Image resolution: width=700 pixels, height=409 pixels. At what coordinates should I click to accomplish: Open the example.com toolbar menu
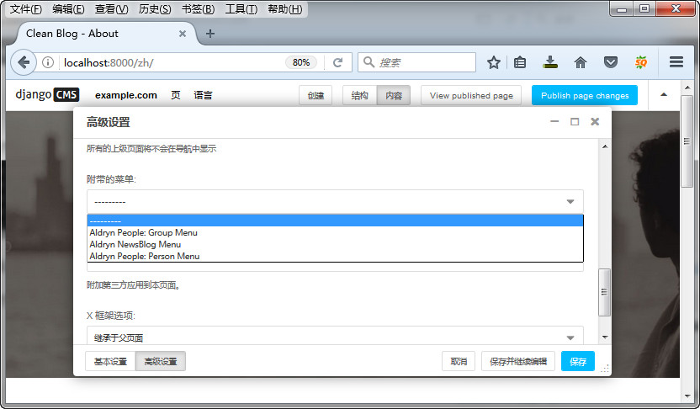pyautogui.click(x=126, y=95)
